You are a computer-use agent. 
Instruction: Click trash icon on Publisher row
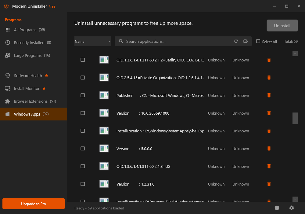(269, 95)
